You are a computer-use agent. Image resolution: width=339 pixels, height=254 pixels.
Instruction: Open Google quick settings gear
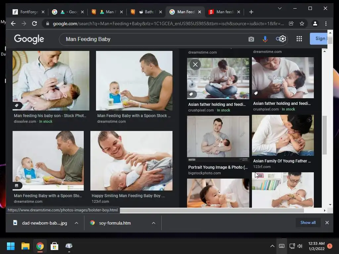click(282, 39)
